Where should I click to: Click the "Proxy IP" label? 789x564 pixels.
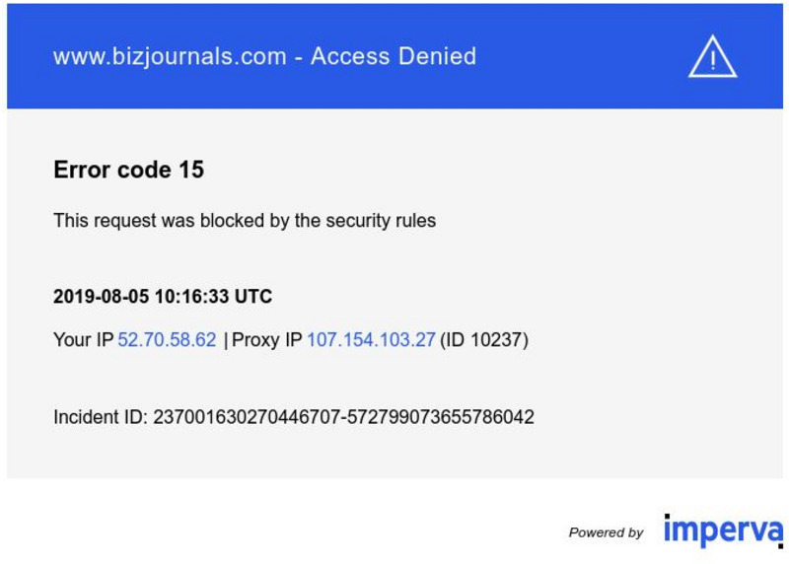click(266, 340)
